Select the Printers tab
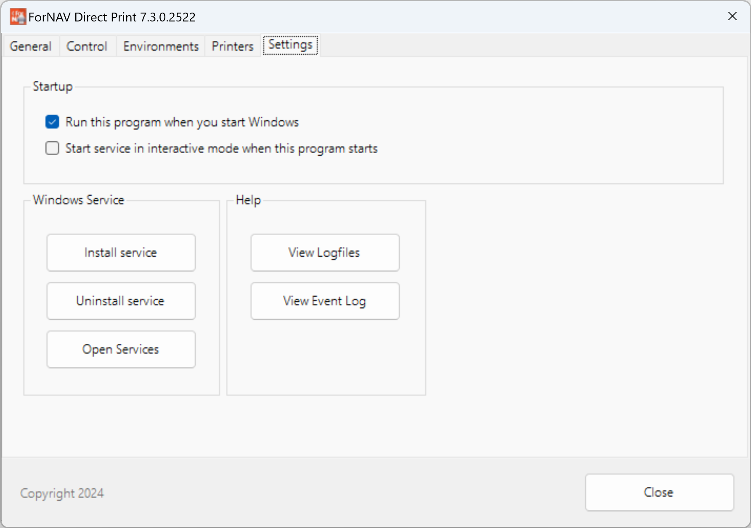The width and height of the screenshot is (751, 528). [233, 46]
